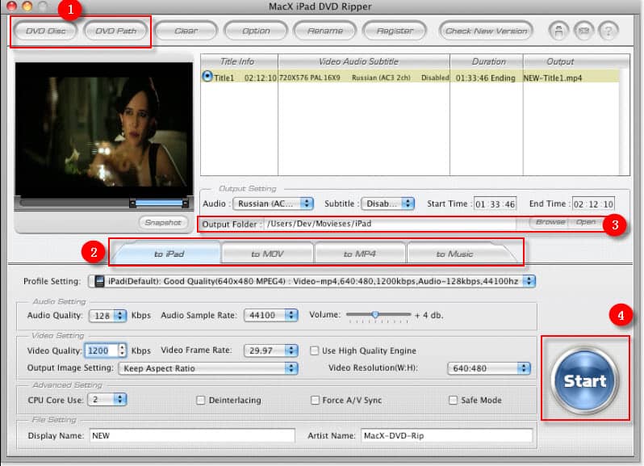This screenshot has height=466, width=644.
Task: Open the help question mark icon
Action: (x=608, y=31)
